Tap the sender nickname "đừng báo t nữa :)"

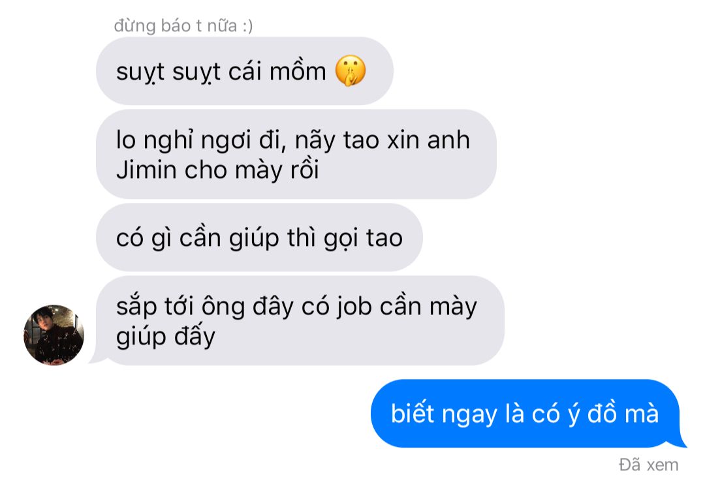(x=183, y=25)
